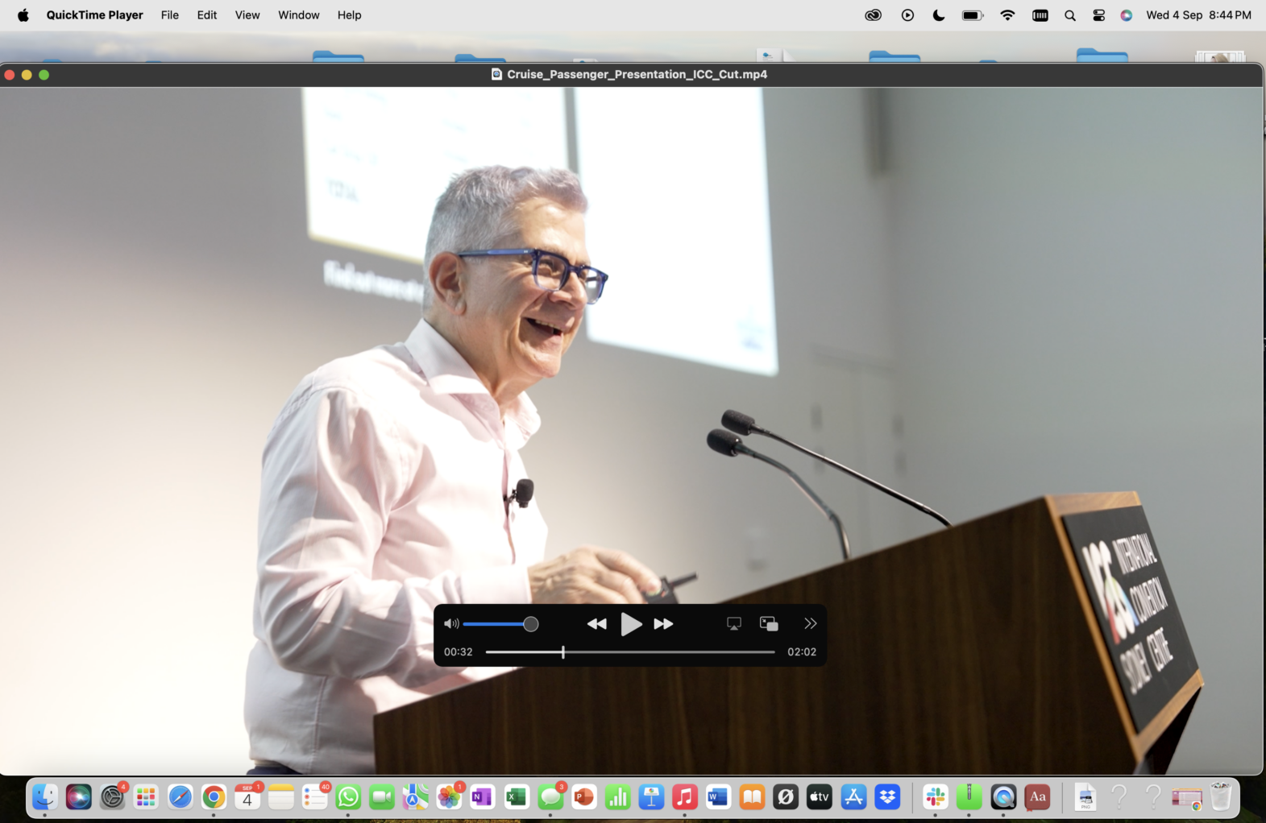
Task: Click the document proxy icon in title bar
Action: (496, 74)
